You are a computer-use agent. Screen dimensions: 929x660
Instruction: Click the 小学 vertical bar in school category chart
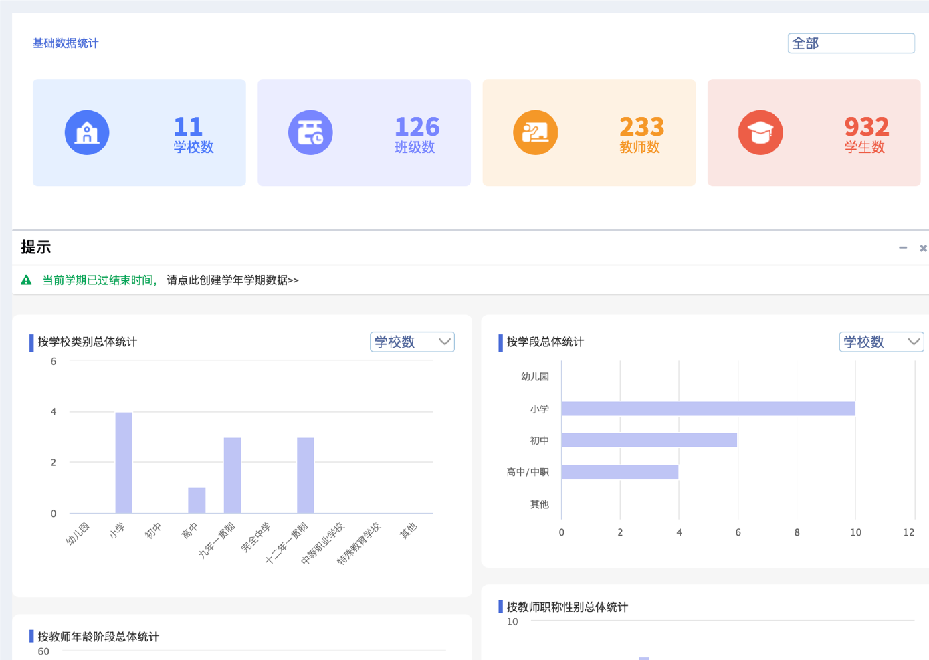click(x=124, y=463)
